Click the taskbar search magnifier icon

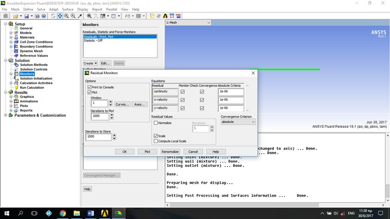point(21,213)
